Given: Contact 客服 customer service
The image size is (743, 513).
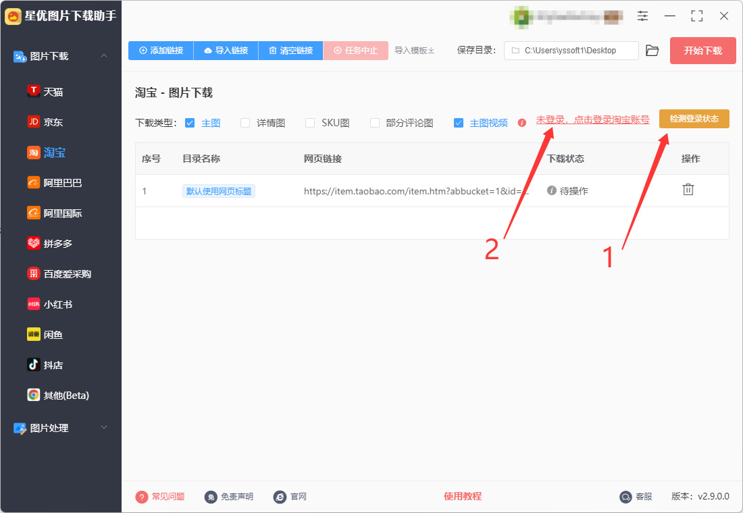Looking at the screenshot, I should [x=636, y=496].
